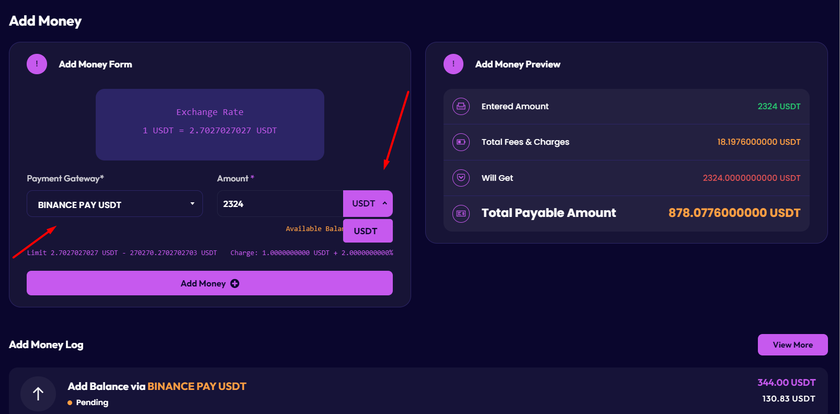Click the Exchange Rate info box
Viewport: 840px width, 414px height.
(x=210, y=124)
